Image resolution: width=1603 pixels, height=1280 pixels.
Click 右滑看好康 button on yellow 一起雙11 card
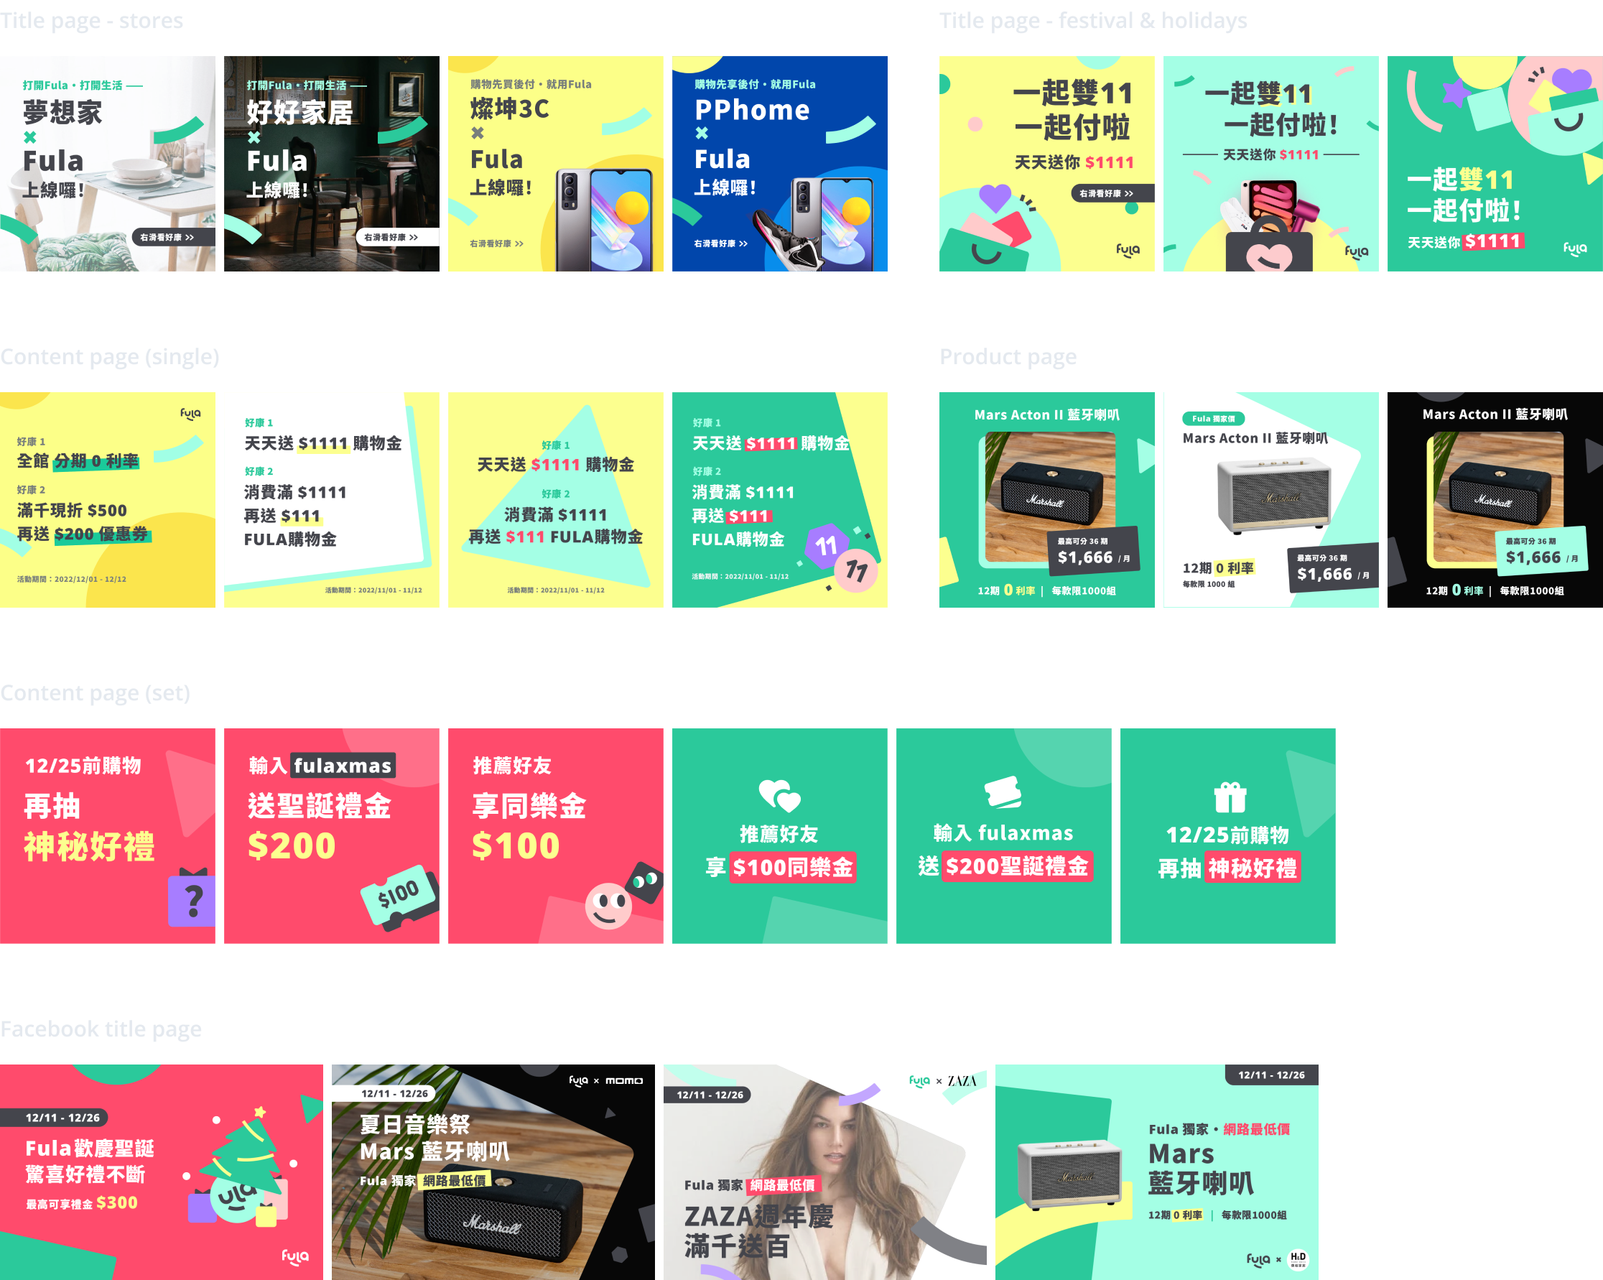(x=1112, y=193)
